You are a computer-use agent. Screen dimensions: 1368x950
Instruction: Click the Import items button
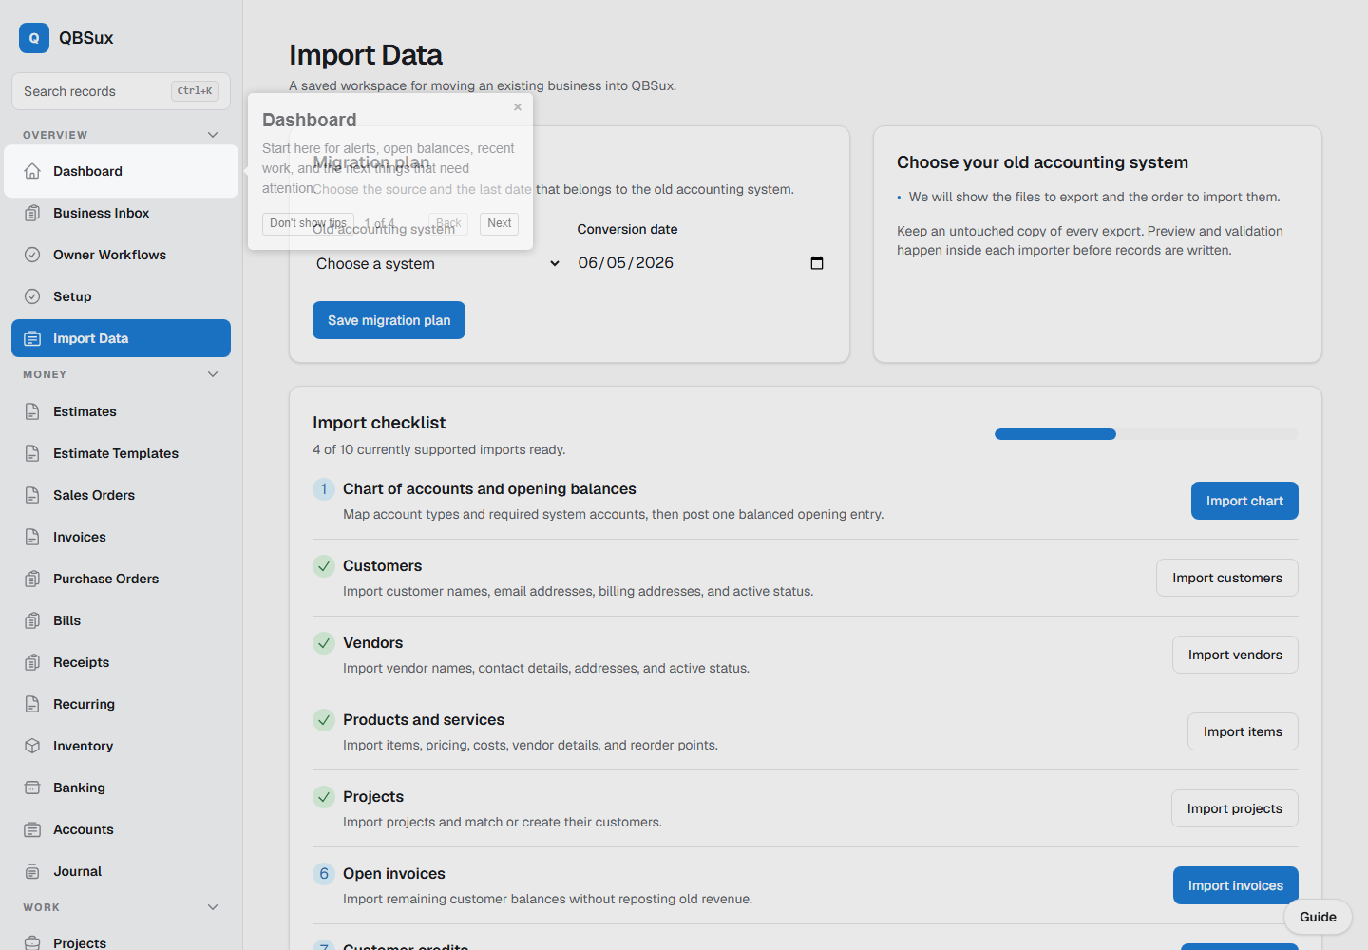(1243, 731)
